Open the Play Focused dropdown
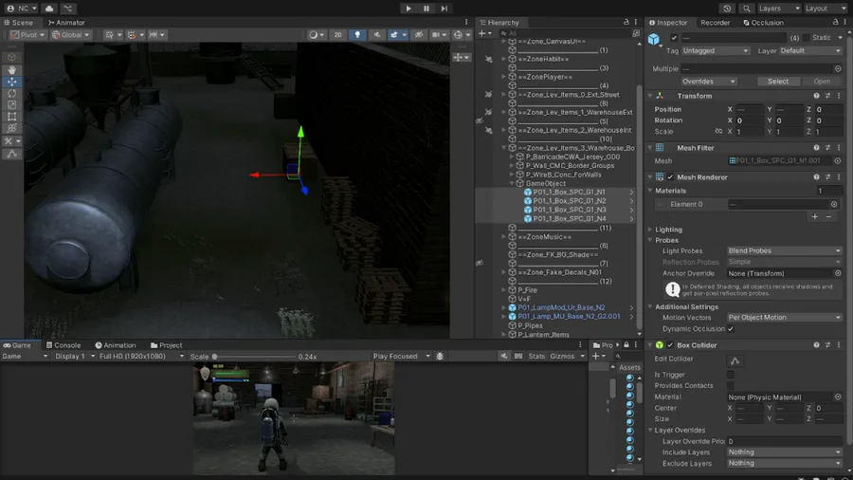Image resolution: width=853 pixels, height=480 pixels. [402, 357]
